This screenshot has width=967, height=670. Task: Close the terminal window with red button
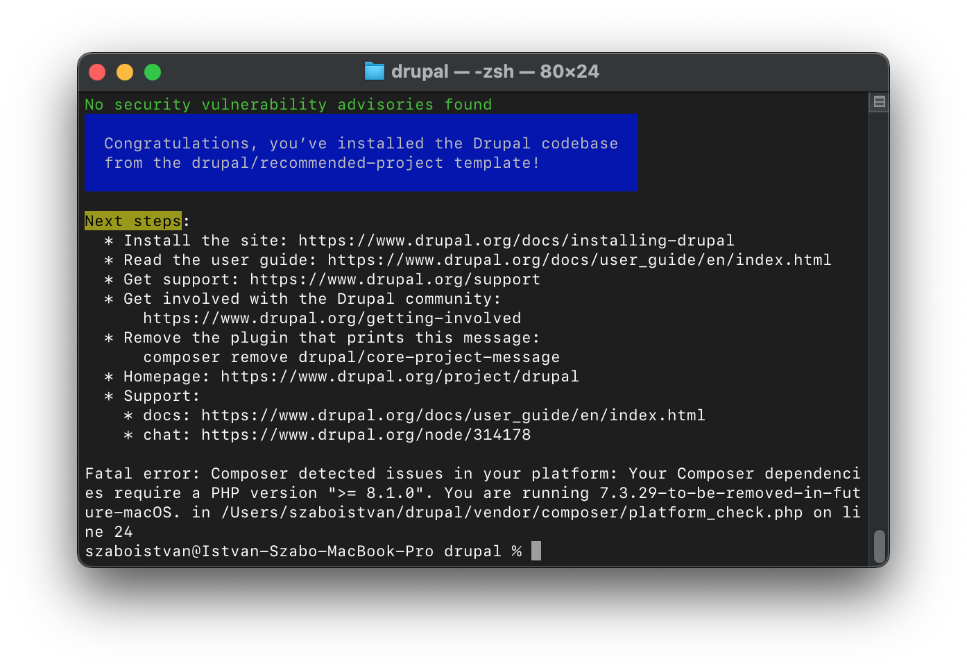click(x=97, y=72)
